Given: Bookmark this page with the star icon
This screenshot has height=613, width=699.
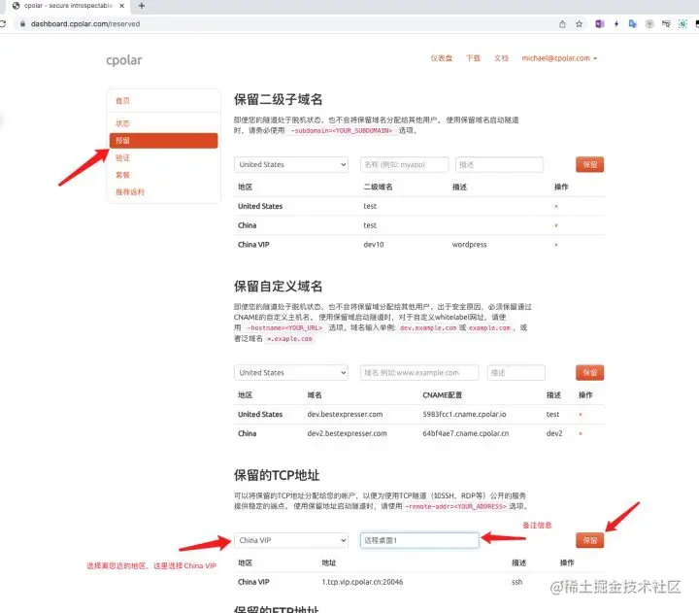Looking at the screenshot, I should (x=579, y=24).
